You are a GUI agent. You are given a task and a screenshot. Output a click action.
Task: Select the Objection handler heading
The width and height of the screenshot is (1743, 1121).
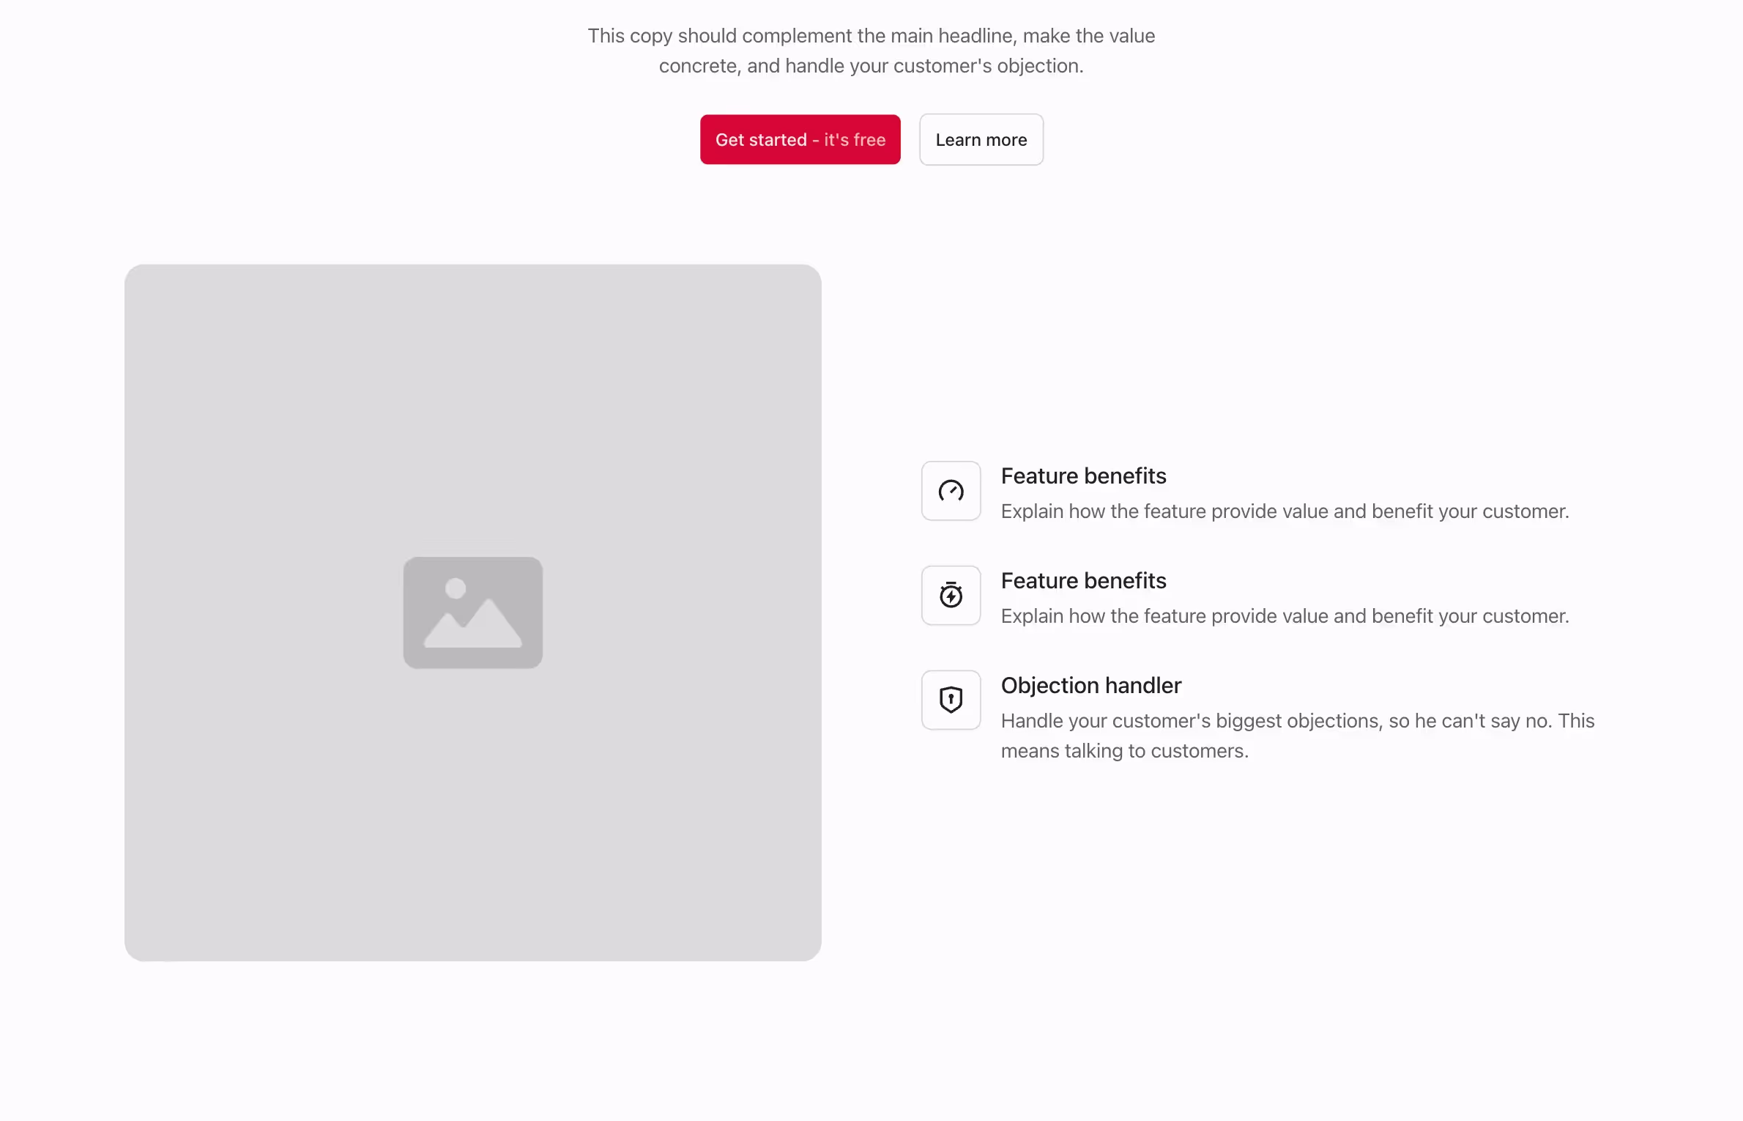(x=1090, y=685)
